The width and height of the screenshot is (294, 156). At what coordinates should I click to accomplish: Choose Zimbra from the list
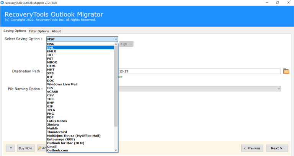[80, 125]
